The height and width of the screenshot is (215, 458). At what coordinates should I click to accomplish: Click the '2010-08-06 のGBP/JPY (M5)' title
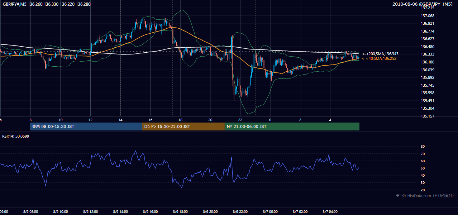[x=423, y=4]
